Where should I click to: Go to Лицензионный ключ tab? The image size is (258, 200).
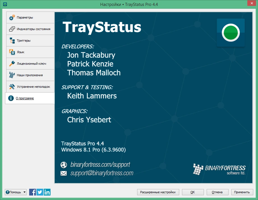click(30, 64)
